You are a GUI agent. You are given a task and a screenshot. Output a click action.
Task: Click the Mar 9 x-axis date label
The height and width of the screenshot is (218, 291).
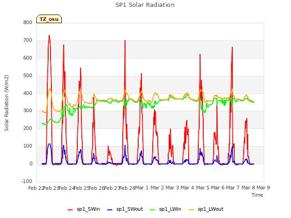click(x=263, y=188)
